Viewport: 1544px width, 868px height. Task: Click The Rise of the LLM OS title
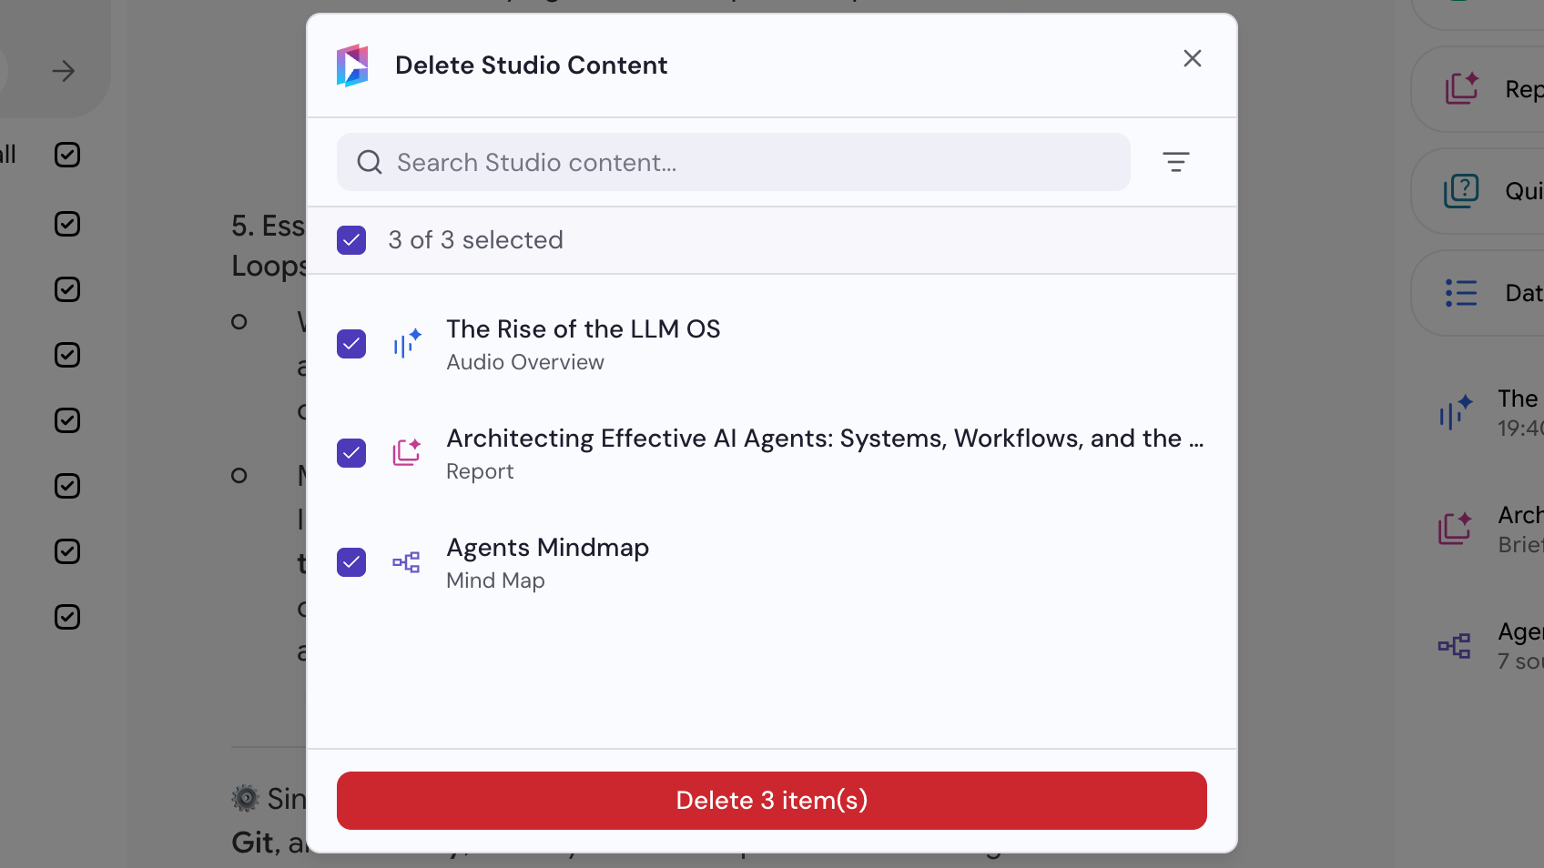coord(584,329)
